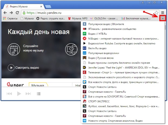Open the last Спортивные новости - Газета.Ru entry
Image resolution: width=168 pixels, height=125 pixels.
123,116
